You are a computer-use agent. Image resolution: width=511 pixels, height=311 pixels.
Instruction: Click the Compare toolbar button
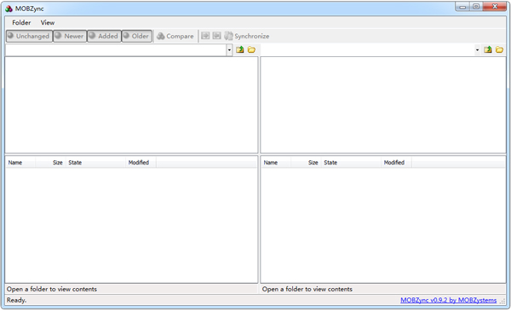tap(175, 36)
